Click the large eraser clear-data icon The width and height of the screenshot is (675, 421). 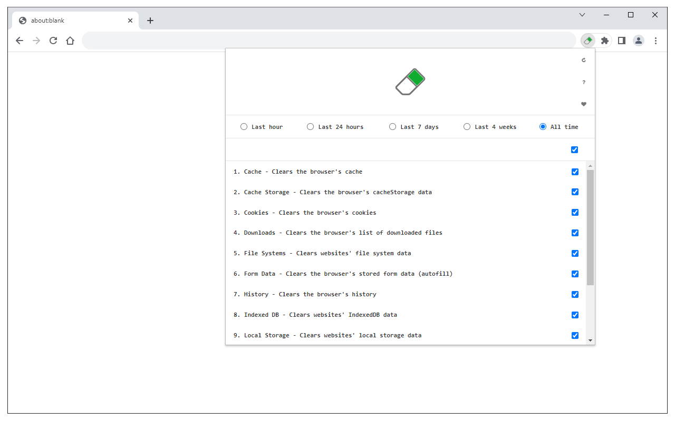pos(410,82)
